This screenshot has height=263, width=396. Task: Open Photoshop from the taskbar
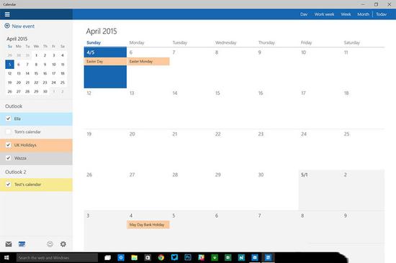188,257
